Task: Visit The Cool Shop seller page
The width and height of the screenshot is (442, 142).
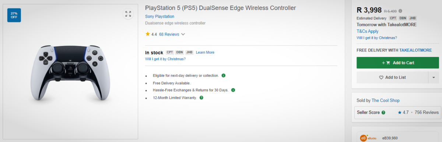Action: pos(386,101)
